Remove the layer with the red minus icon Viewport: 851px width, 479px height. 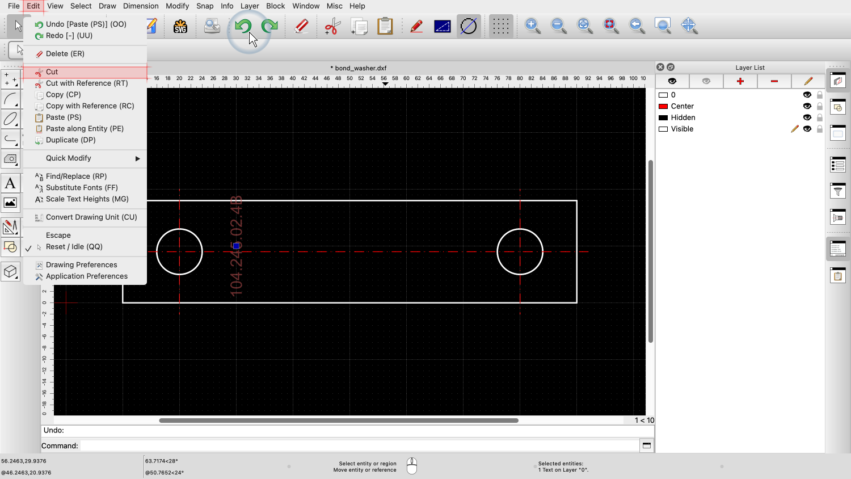[x=774, y=81]
